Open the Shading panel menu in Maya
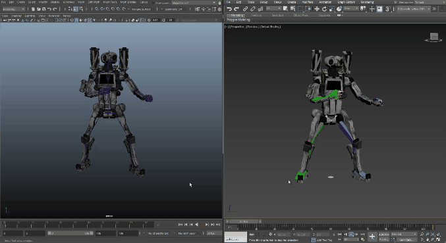 [16, 16]
